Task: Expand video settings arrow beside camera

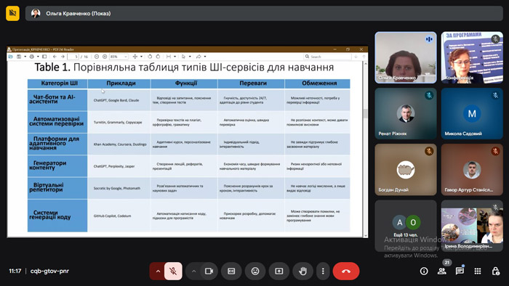Action: (194, 271)
